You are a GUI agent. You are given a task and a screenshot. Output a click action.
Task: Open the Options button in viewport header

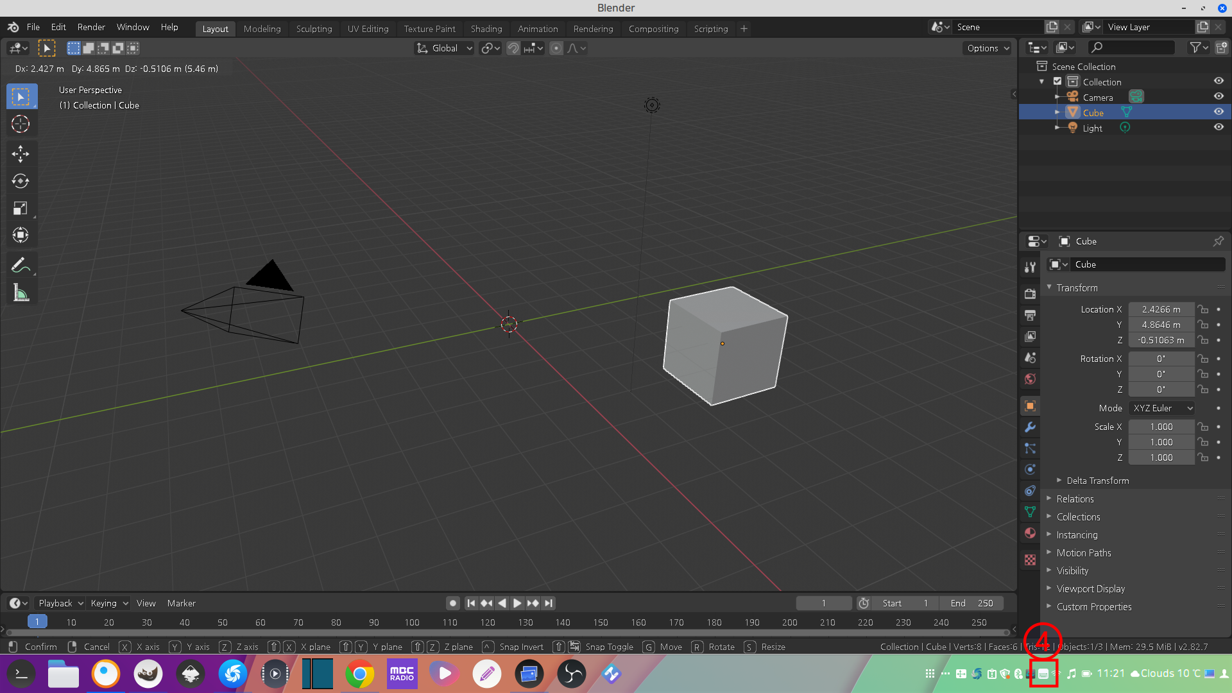988,48
